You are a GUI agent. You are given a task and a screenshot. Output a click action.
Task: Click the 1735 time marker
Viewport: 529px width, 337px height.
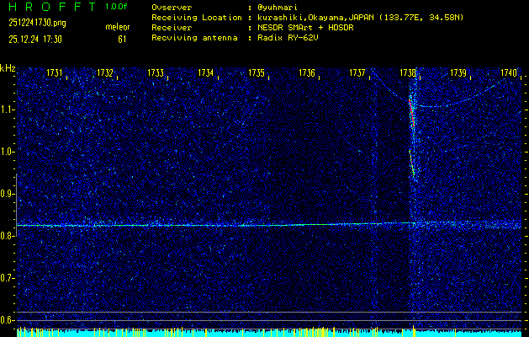pos(257,72)
